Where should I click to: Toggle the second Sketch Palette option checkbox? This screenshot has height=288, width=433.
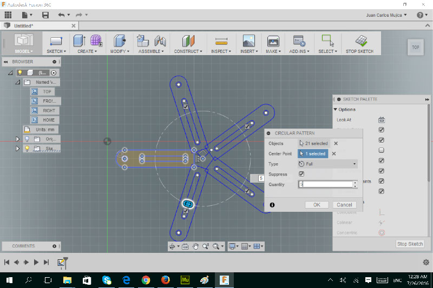(x=382, y=140)
